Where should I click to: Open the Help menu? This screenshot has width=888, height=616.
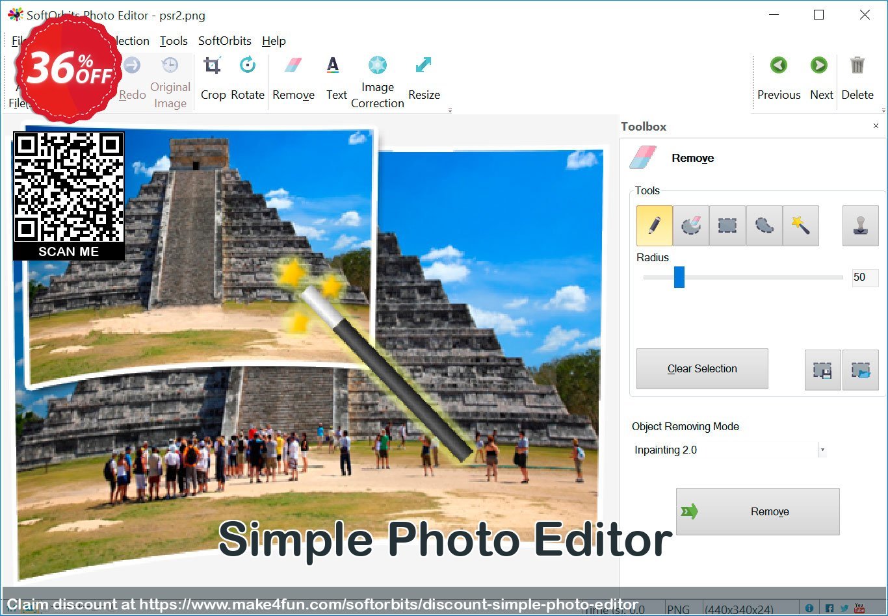pyautogui.click(x=274, y=41)
